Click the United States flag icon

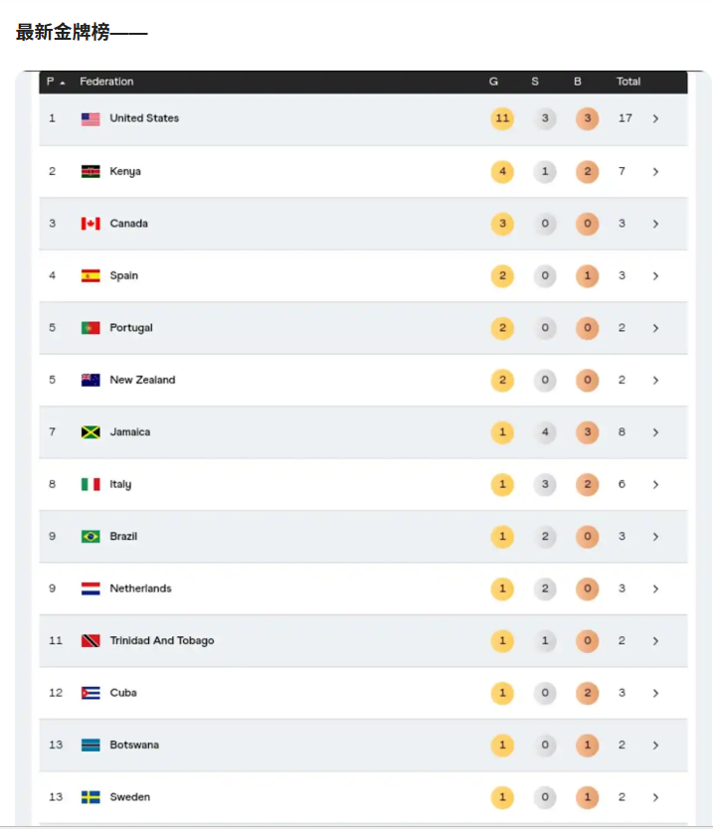coord(90,119)
